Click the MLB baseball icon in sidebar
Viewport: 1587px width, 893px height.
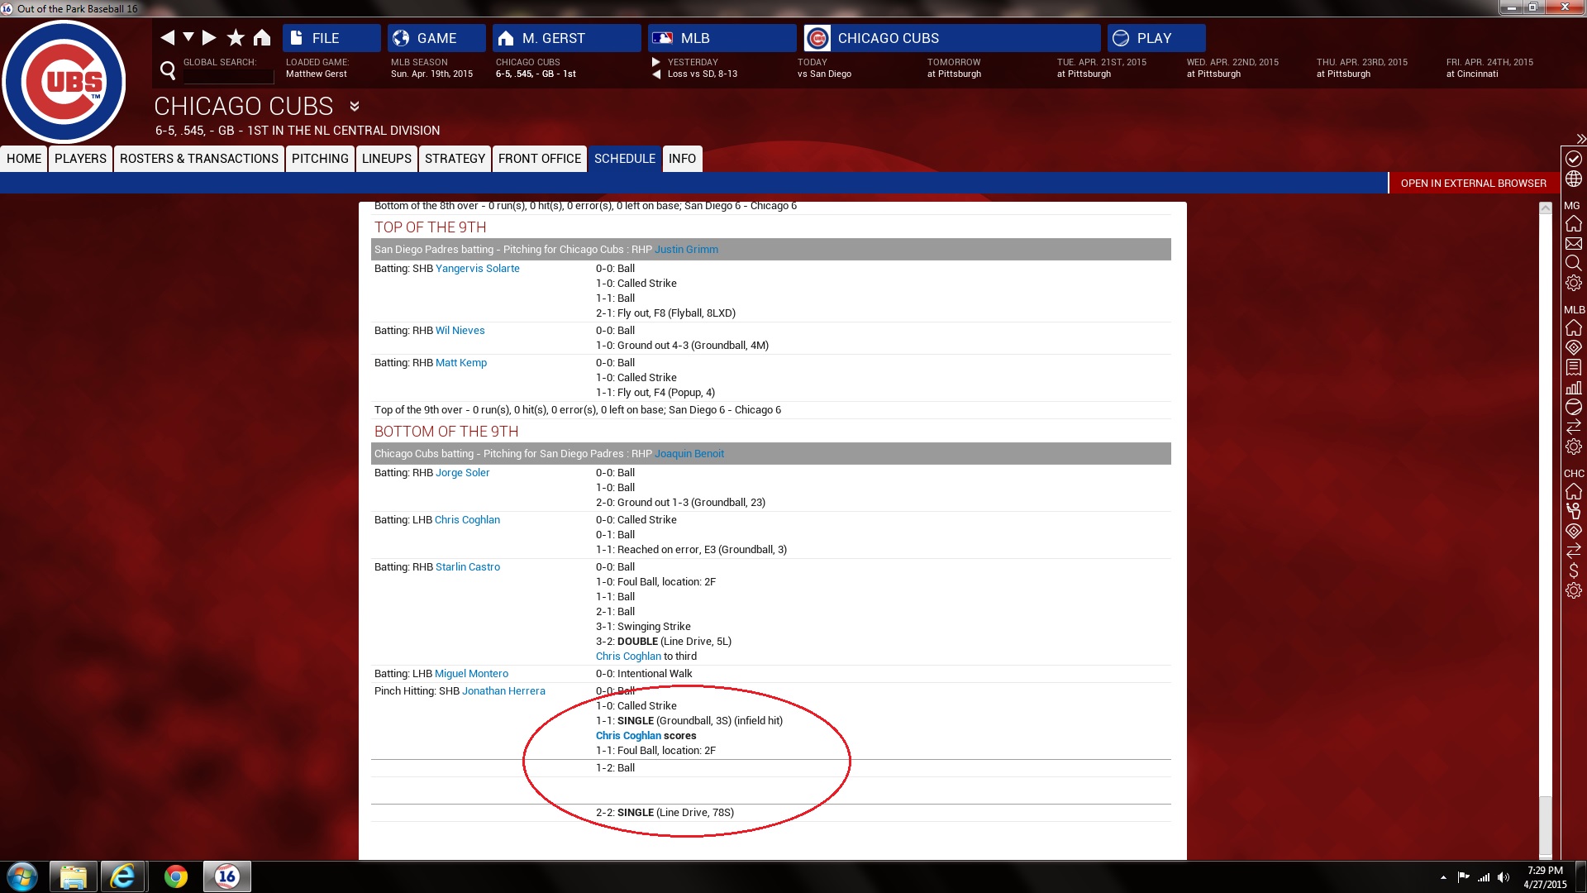1573,407
